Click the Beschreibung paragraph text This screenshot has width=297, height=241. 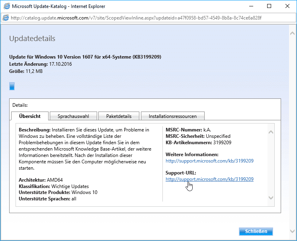point(85,149)
